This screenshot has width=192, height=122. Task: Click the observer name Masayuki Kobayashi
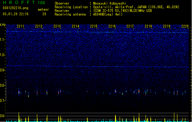click(x=110, y=3)
